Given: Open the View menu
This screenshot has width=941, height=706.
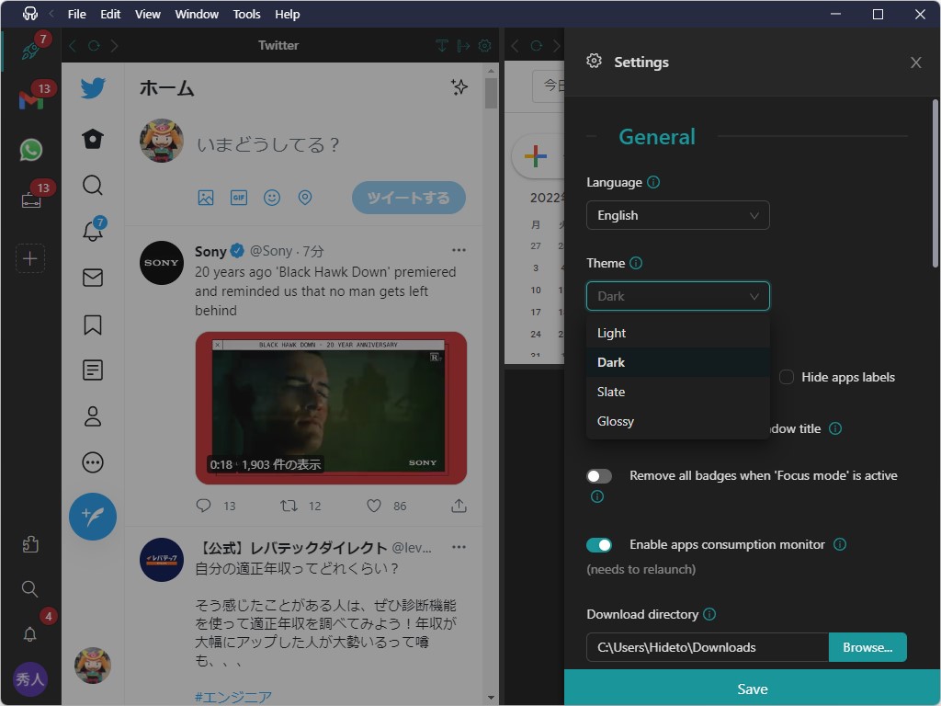Looking at the screenshot, I should [x=147, y=14].
